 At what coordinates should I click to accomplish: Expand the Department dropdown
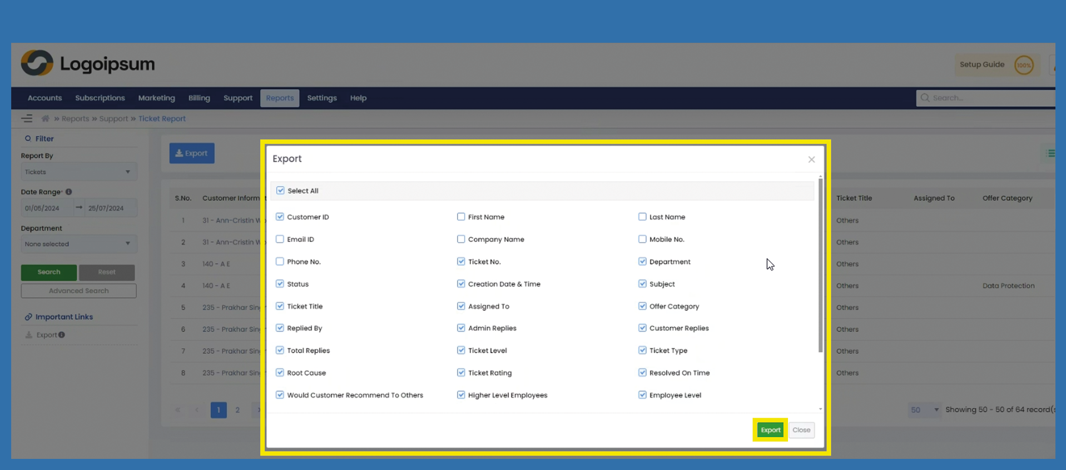click(78, 244)
